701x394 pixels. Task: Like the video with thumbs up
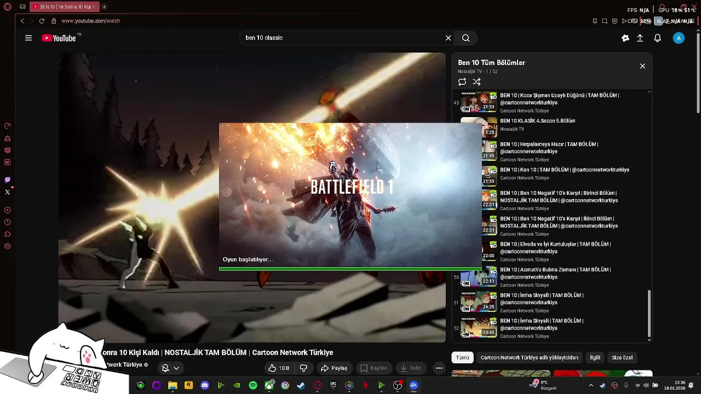tap(278, 368)
